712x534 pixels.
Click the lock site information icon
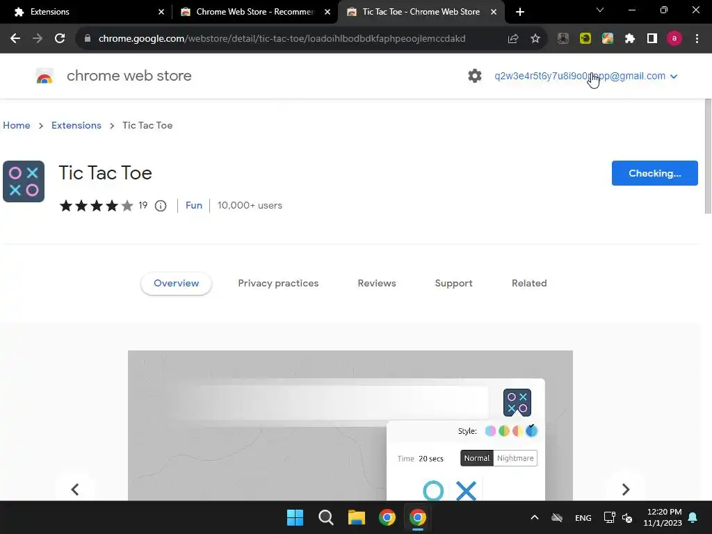tap(88, 39)
